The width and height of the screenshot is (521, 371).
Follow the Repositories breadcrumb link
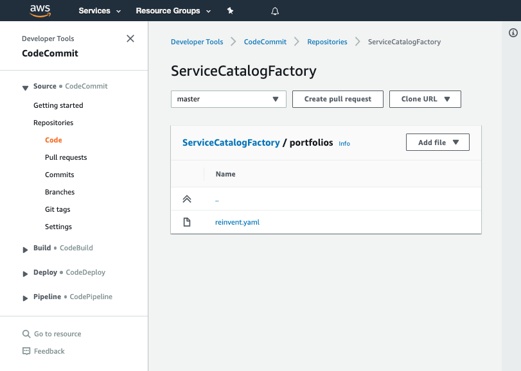[x=327, y=42]
